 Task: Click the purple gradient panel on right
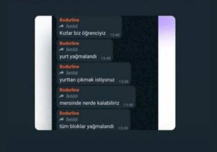click(x=167, y=73)
